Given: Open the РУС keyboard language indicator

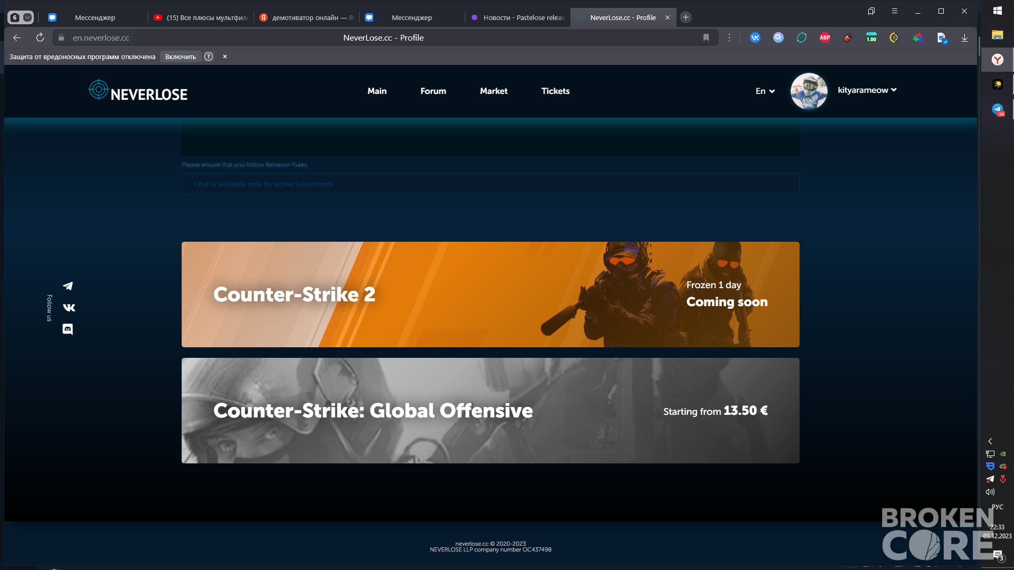Looking at the screenshot, I should (x=998, y=507).
